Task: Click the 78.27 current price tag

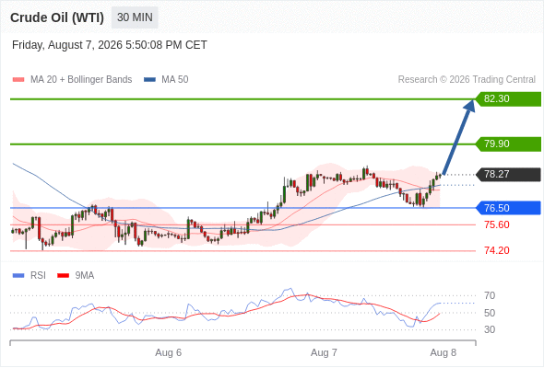Action: (508, 174)
